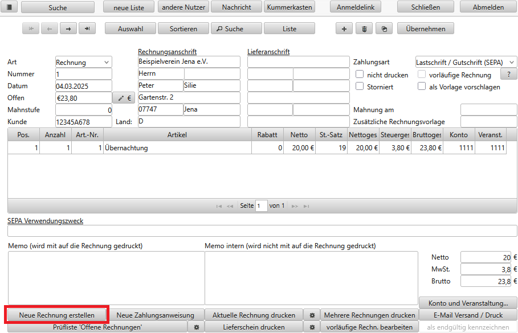Open the gear beside Prüfliste 'Offene Rechnungen'
The image size is (518, 333).
(197, 327)
